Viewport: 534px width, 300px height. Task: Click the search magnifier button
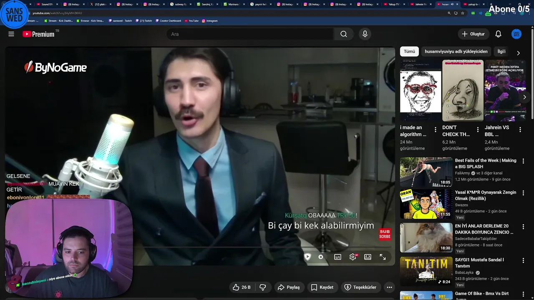pyautogui.click(x=343, y=34)
